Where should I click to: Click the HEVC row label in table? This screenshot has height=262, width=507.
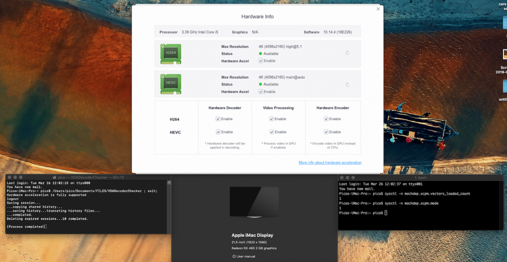[175, 132]
